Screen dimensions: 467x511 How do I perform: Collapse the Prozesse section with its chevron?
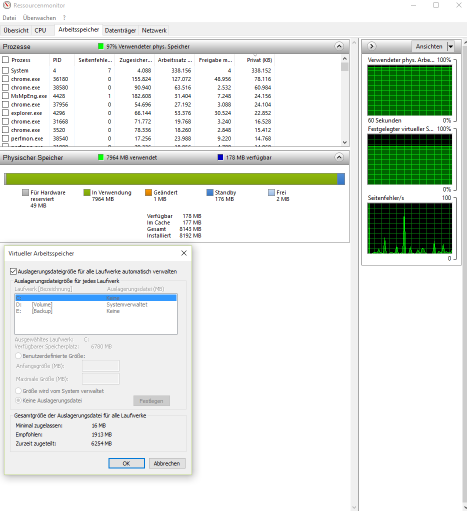[x=339, y=46]
